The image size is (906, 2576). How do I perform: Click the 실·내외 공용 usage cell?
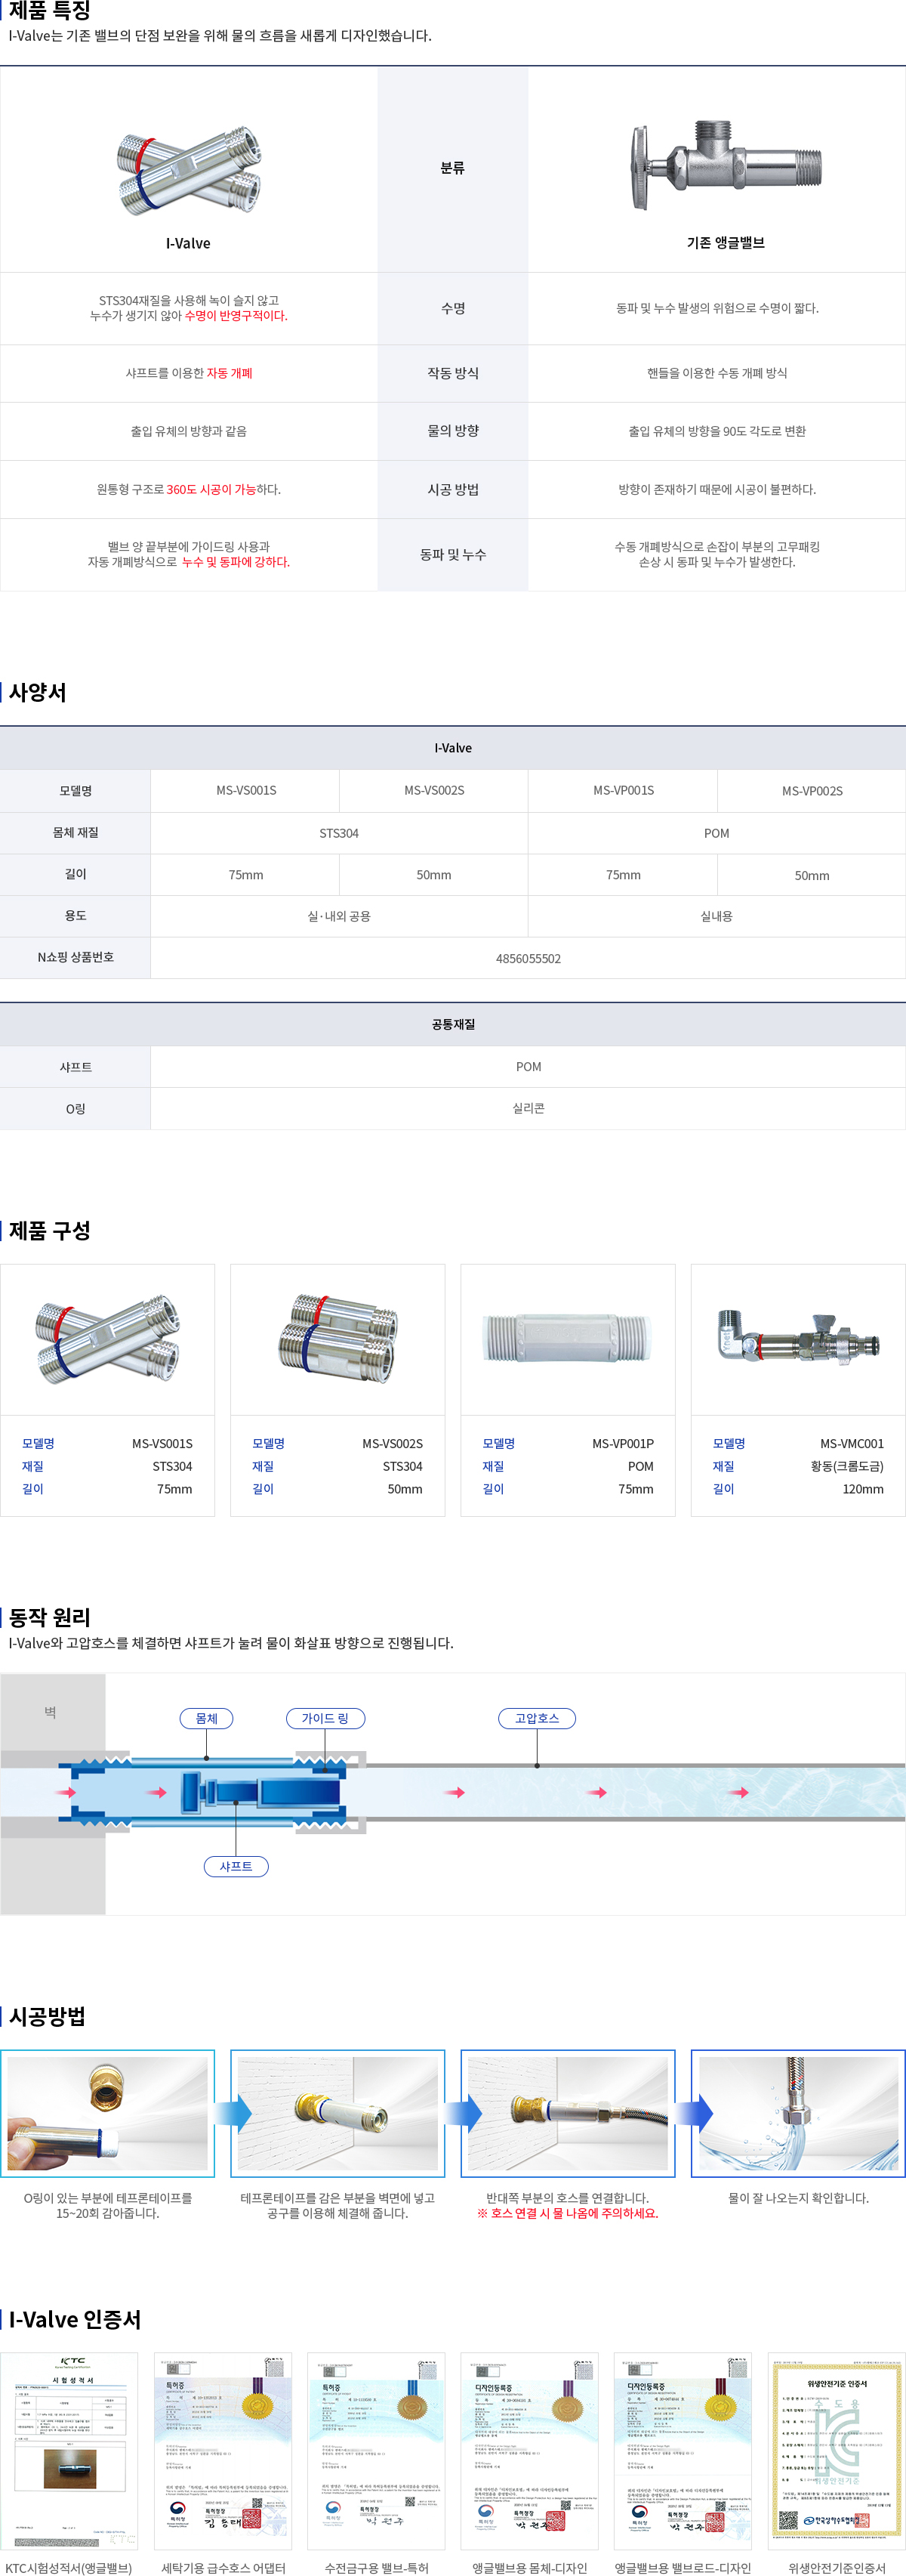tap(340, 916)
